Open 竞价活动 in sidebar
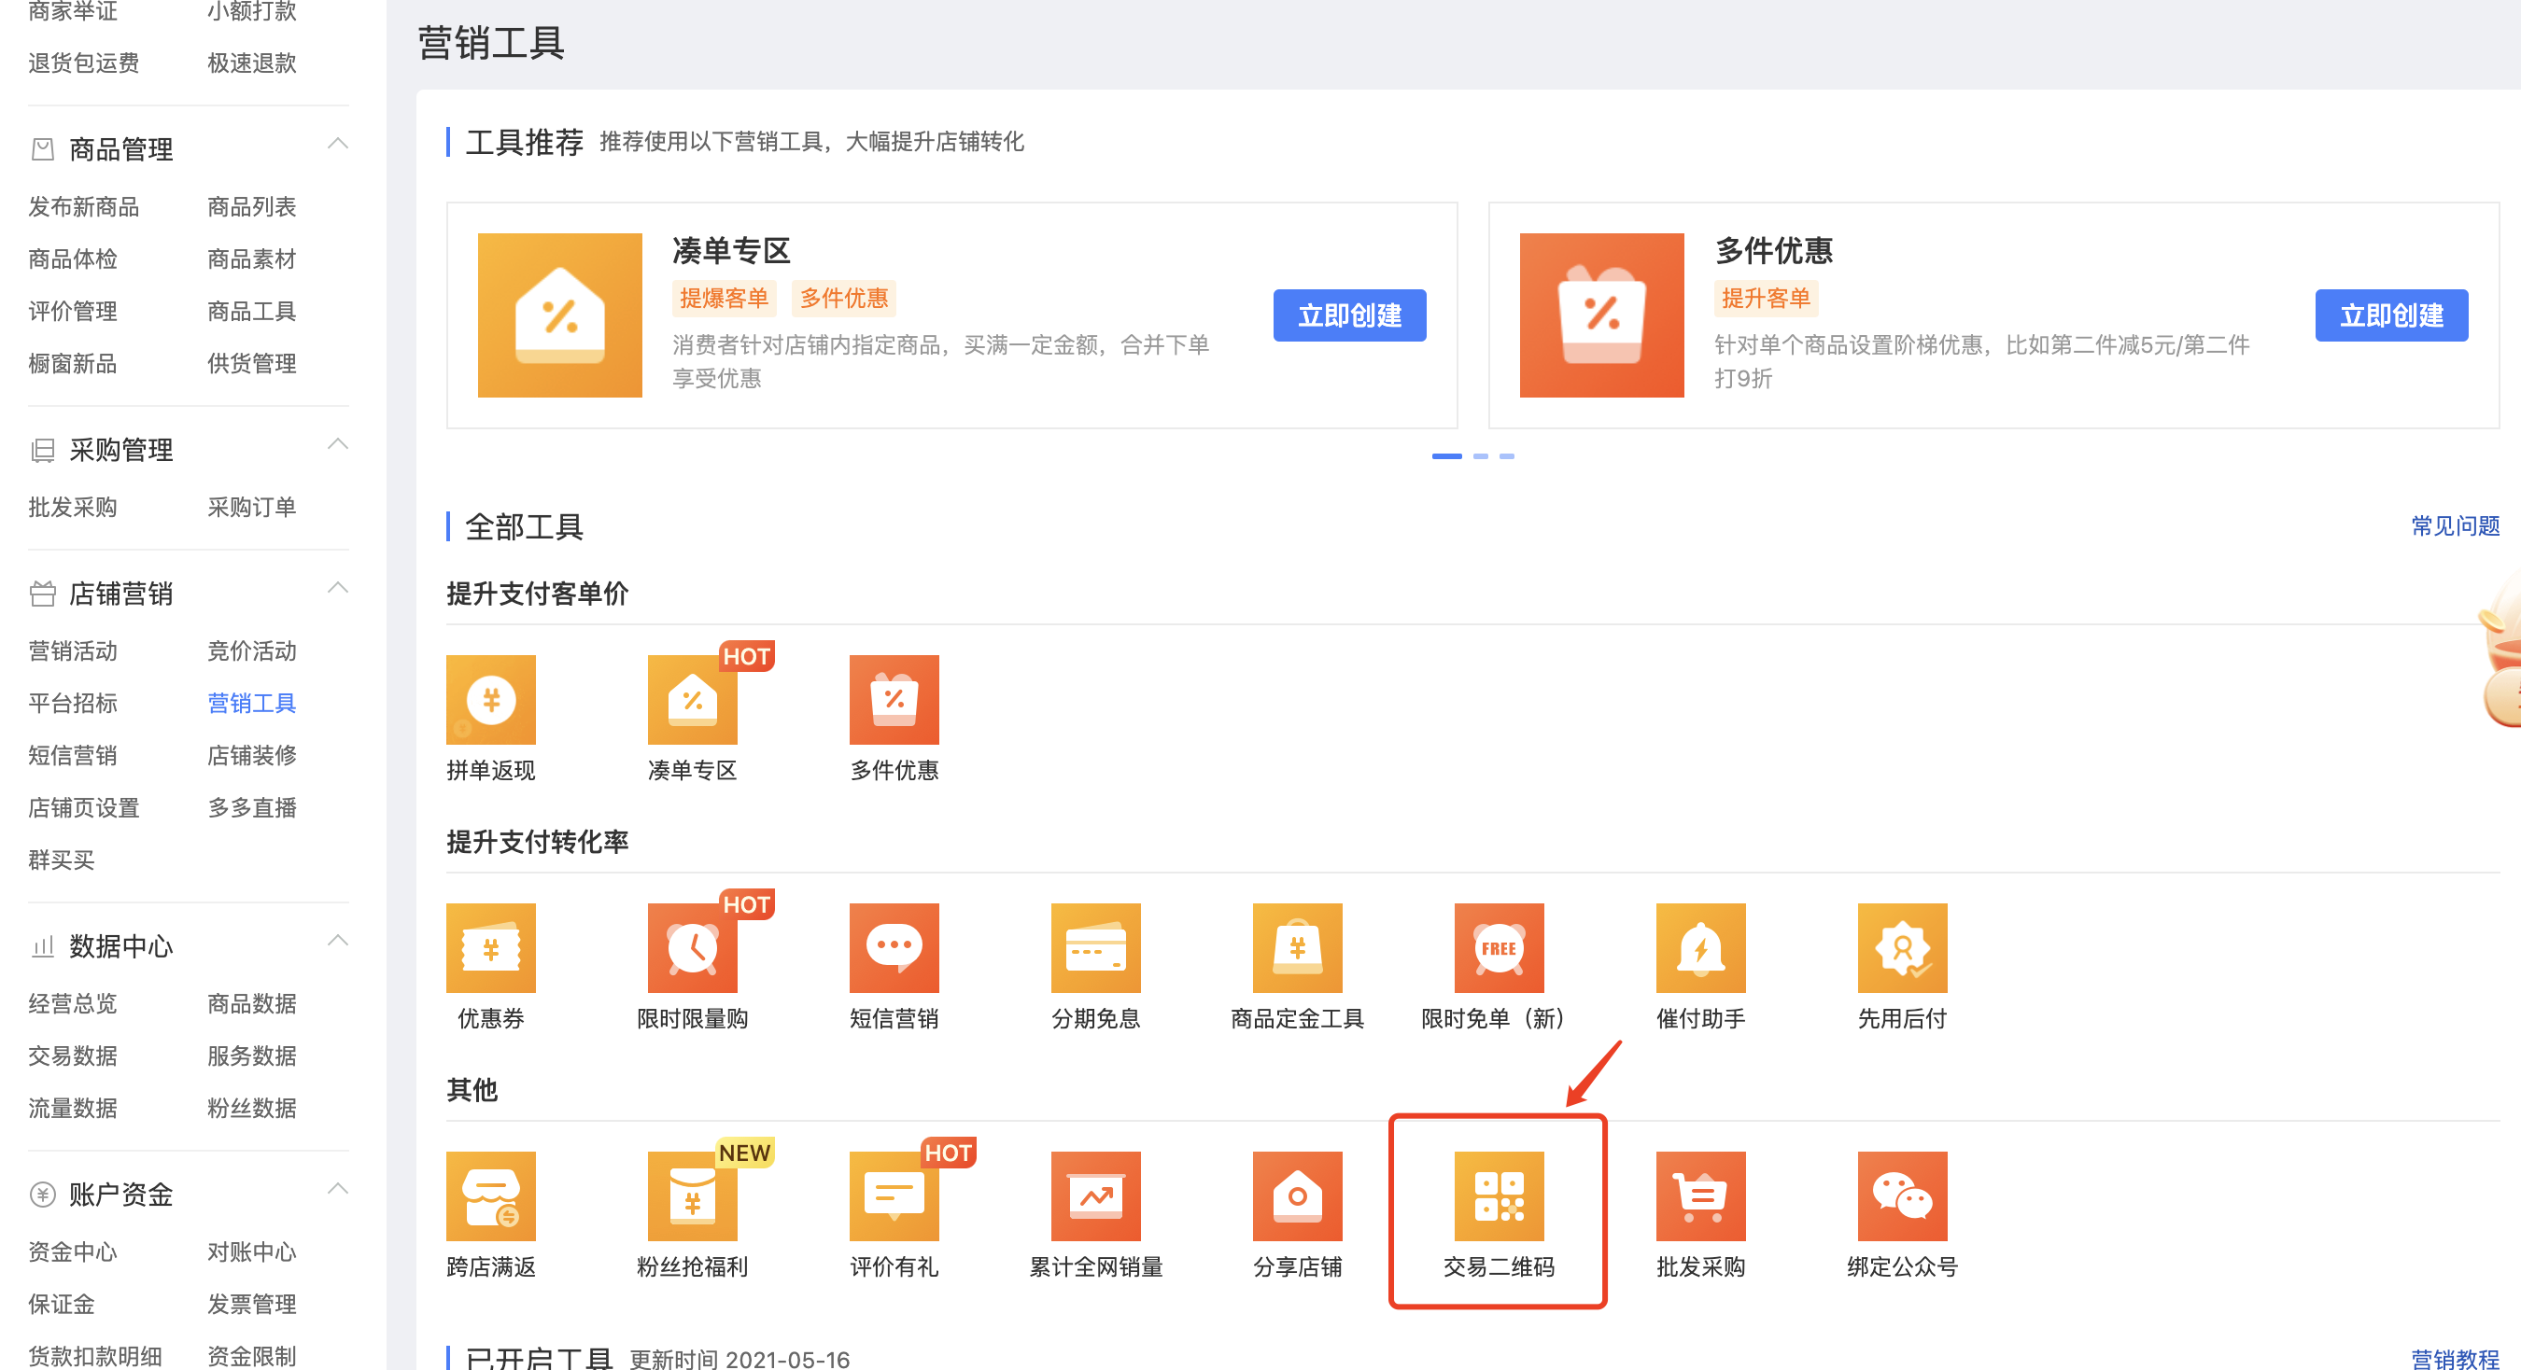 click(x=251, y=650)
